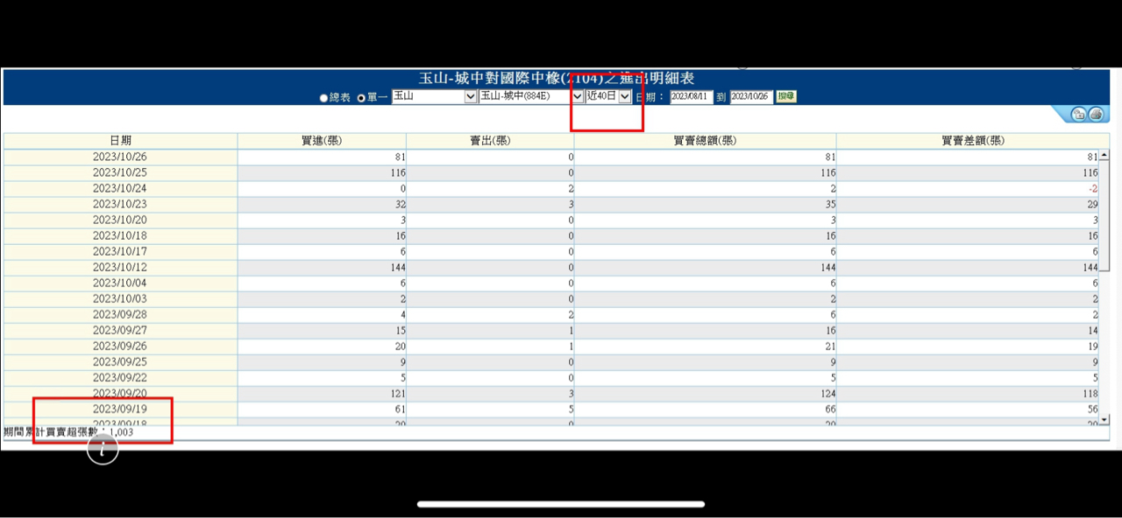Click the end date field 2023/10/26
The image size is (1122, 518).
point(751,97)
